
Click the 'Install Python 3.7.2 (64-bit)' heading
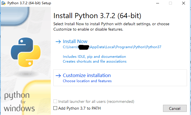[97, 15]
